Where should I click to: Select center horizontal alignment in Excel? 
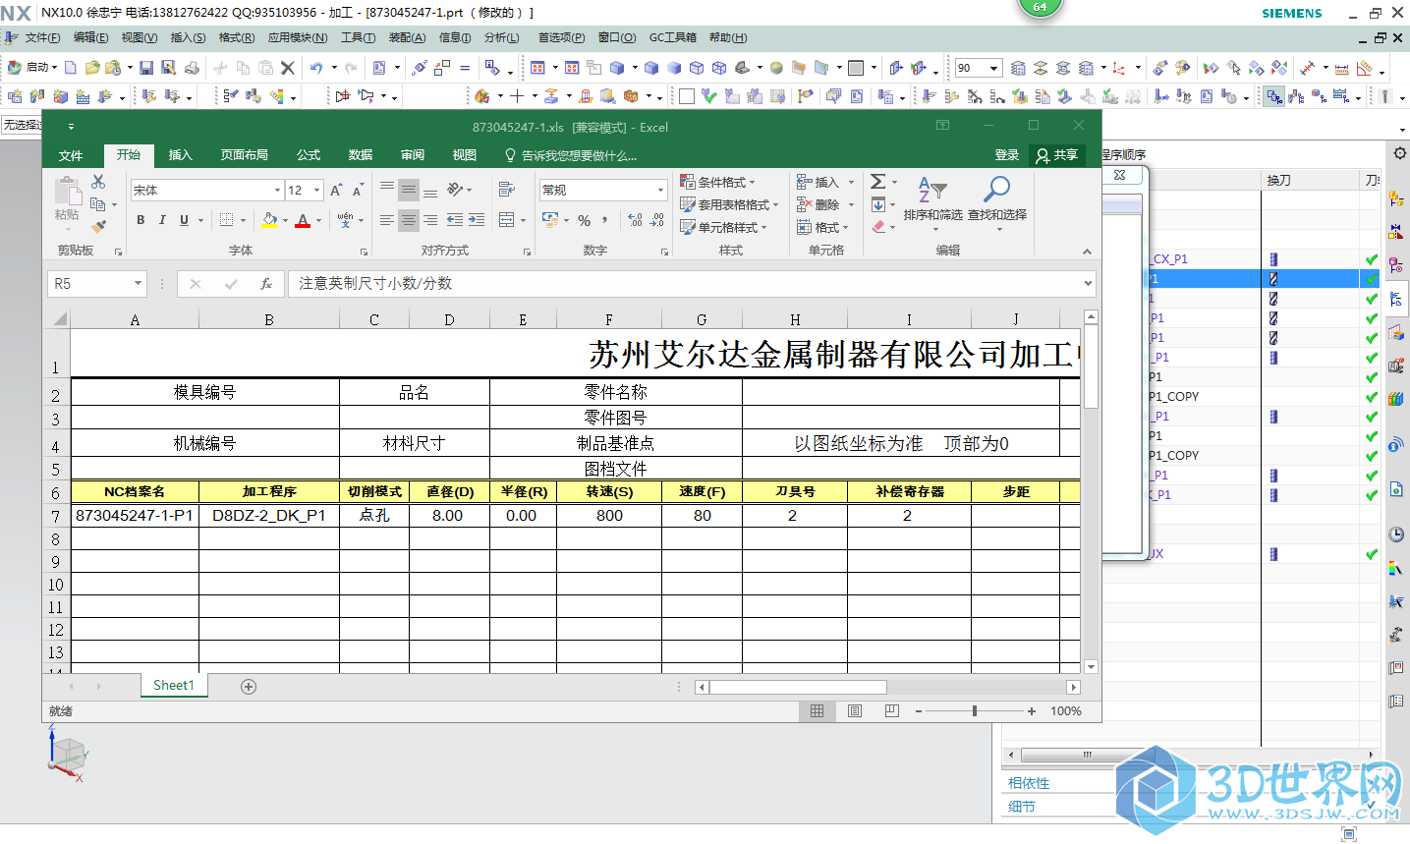pos(409,220)
